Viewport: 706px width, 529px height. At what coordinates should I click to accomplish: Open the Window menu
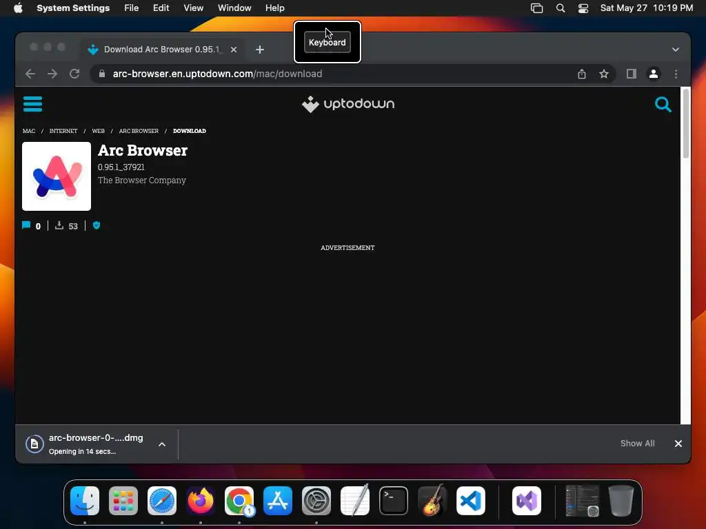[234, 8]
